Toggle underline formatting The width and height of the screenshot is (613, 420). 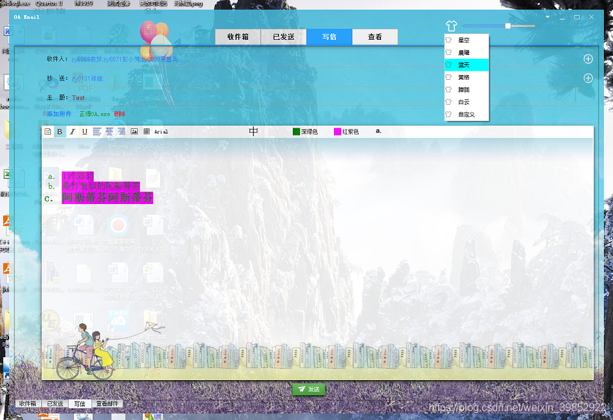click(85, 131)
